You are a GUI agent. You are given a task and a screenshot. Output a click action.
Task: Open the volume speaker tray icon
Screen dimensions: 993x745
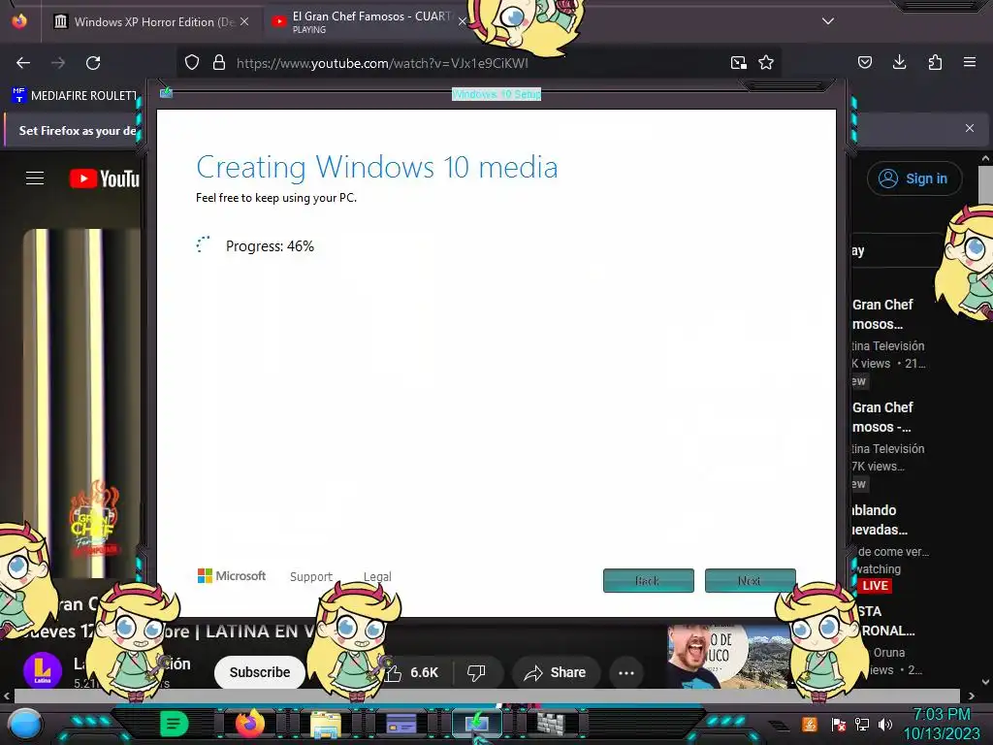click(885, 725)
